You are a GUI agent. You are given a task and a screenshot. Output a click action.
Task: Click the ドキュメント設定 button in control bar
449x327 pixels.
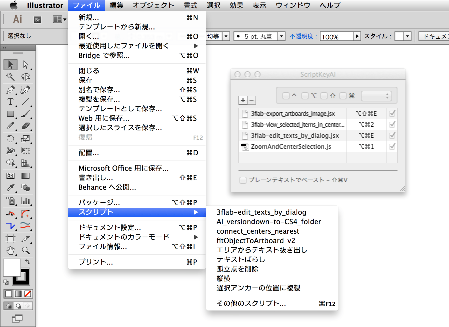pos(434,36)
